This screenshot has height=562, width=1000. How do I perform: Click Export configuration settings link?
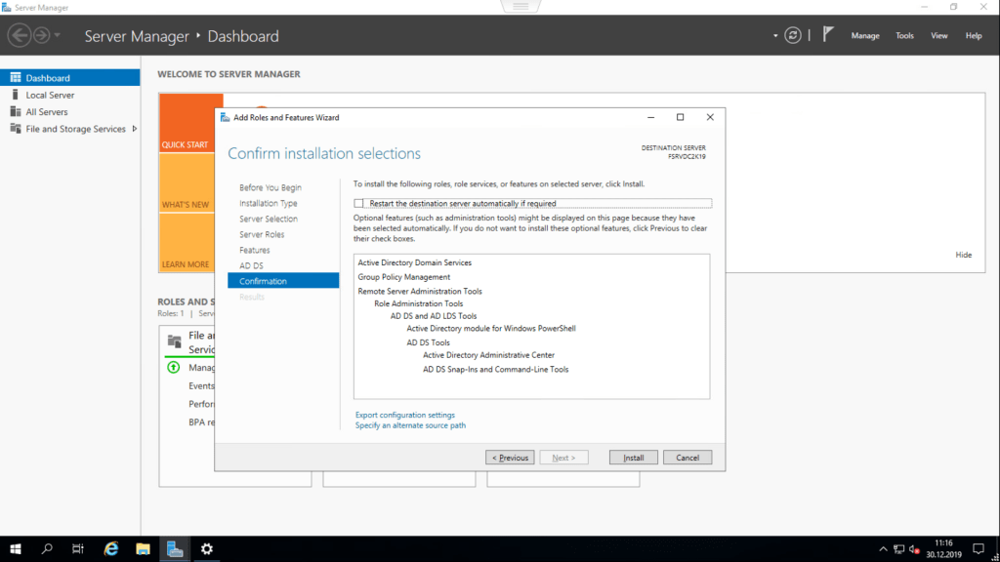[404, 415]
